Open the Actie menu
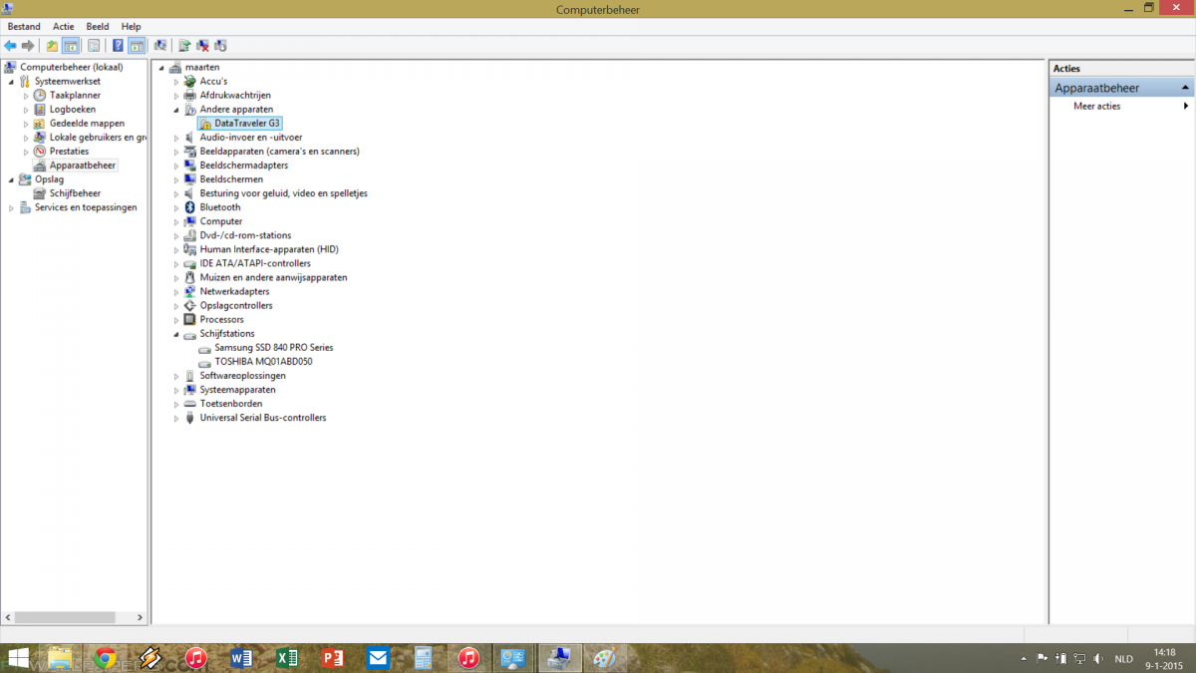1196x673 pixels. click(63, 26)
